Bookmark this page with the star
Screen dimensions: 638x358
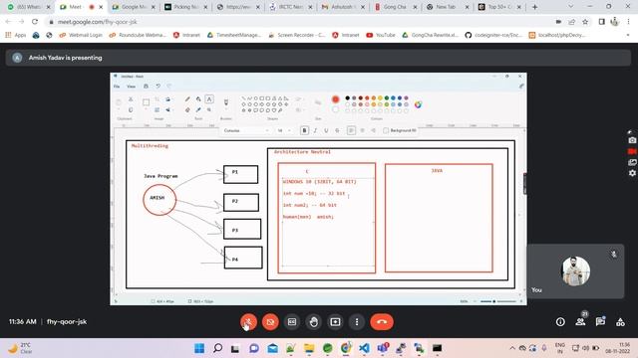pos(585,22)
